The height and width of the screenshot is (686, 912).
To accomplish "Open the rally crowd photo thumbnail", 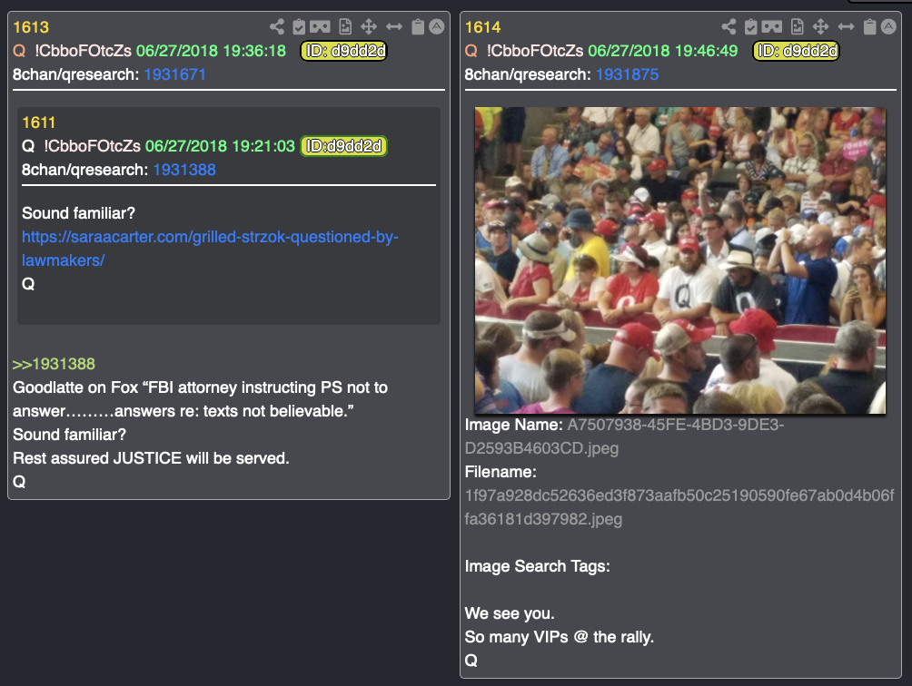I will (680, 260).
